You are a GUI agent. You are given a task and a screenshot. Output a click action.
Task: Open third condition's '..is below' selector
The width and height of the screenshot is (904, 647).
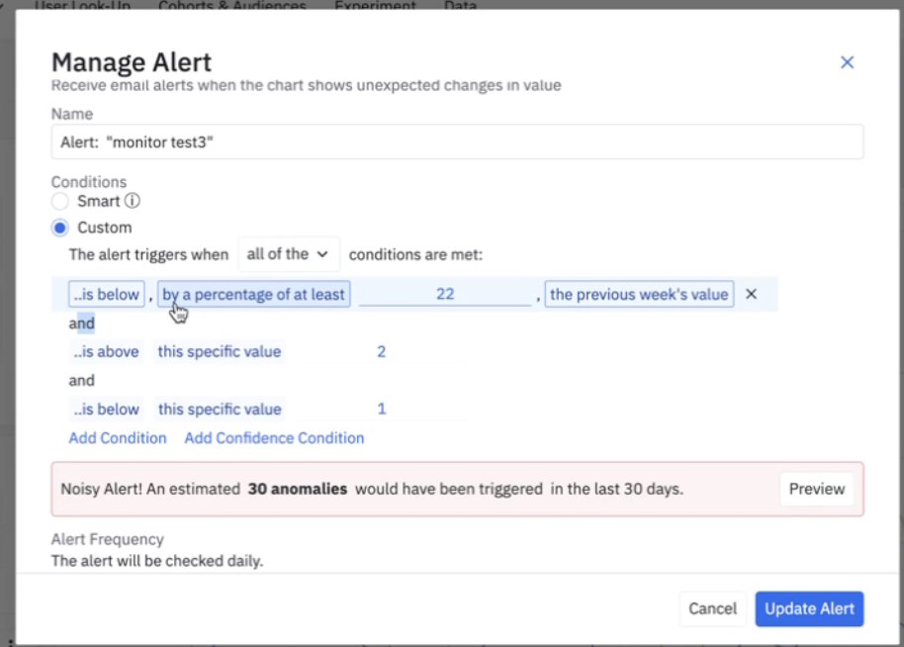coord(107,409)
